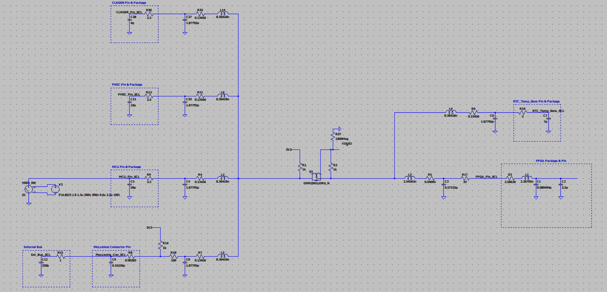Screen dimensions: 607x292
Task: Click the MCU_Pin_SCL net label
Action: coord(129,177)
